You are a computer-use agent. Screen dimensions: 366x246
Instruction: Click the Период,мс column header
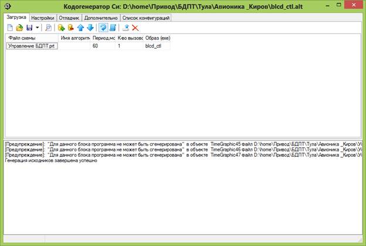[104, 38]
